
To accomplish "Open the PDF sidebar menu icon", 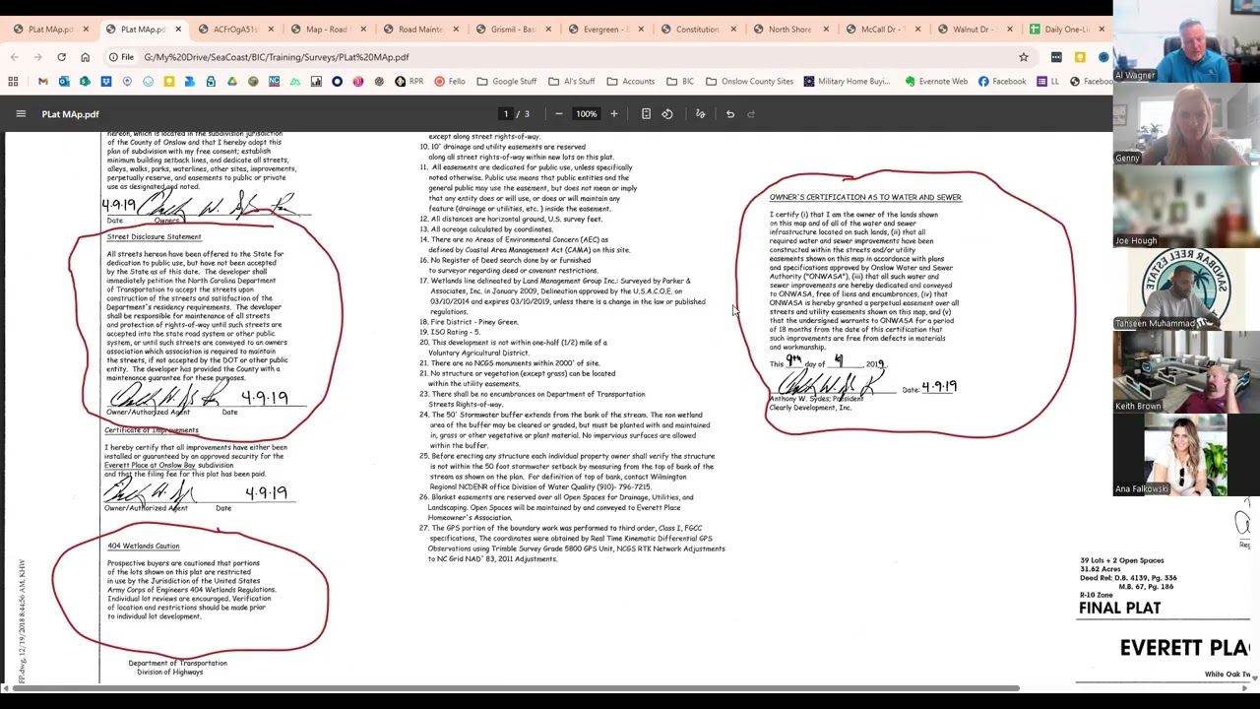I will click(21, 114).
